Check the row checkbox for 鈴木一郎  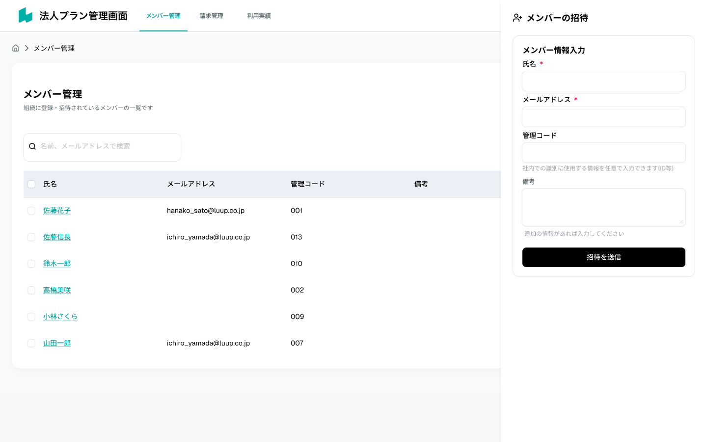[x=31, y=264]
